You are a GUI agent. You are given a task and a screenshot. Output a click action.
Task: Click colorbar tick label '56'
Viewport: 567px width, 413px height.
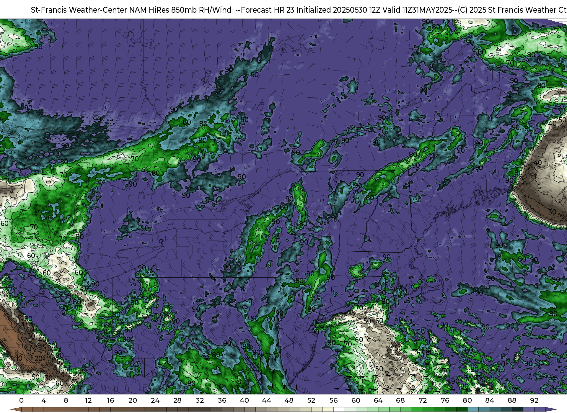pyautogui.click(x=333, y=400)
